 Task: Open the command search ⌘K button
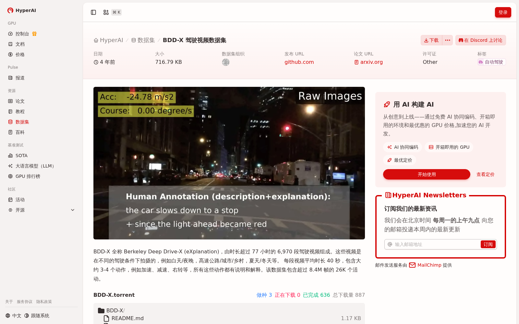coord(112,12)
